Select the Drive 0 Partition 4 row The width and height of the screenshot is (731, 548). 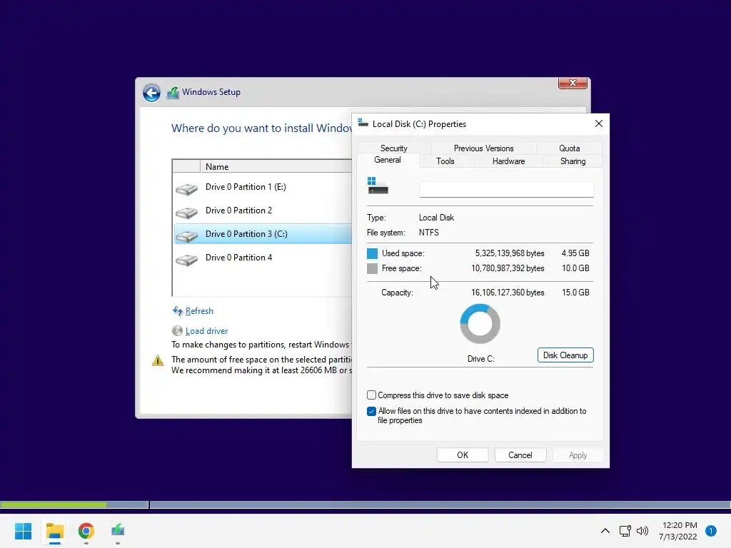263,258
